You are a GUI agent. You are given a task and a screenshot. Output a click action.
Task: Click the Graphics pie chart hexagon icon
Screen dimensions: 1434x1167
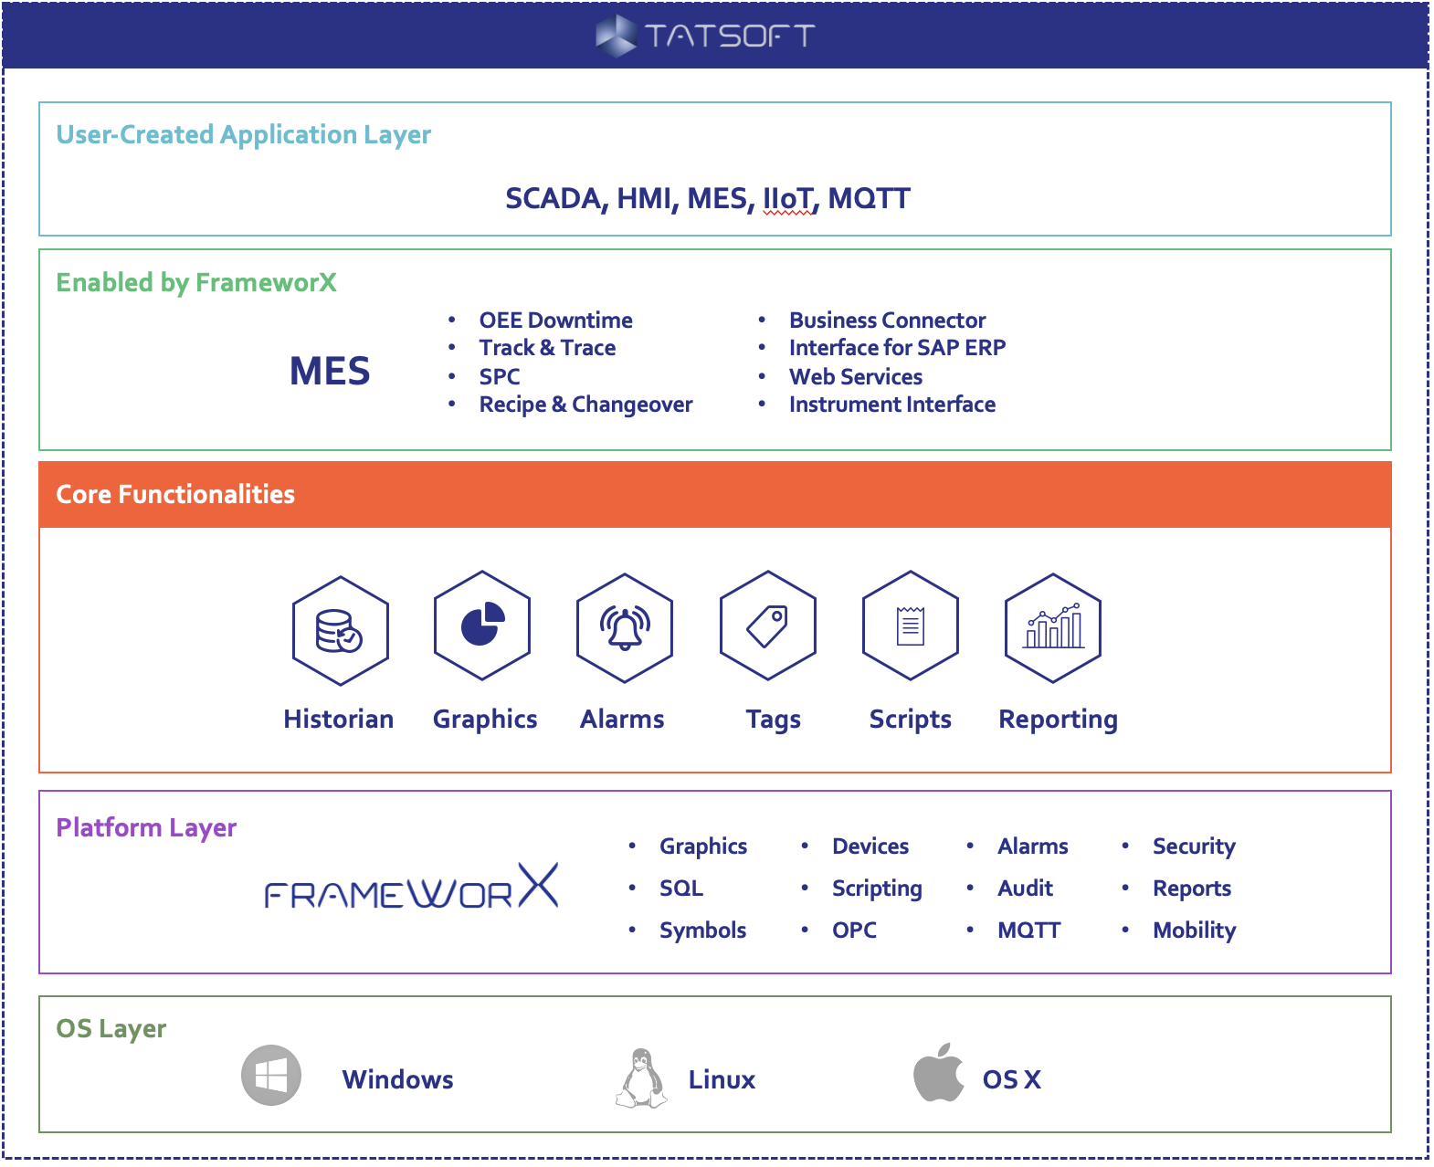482,626
